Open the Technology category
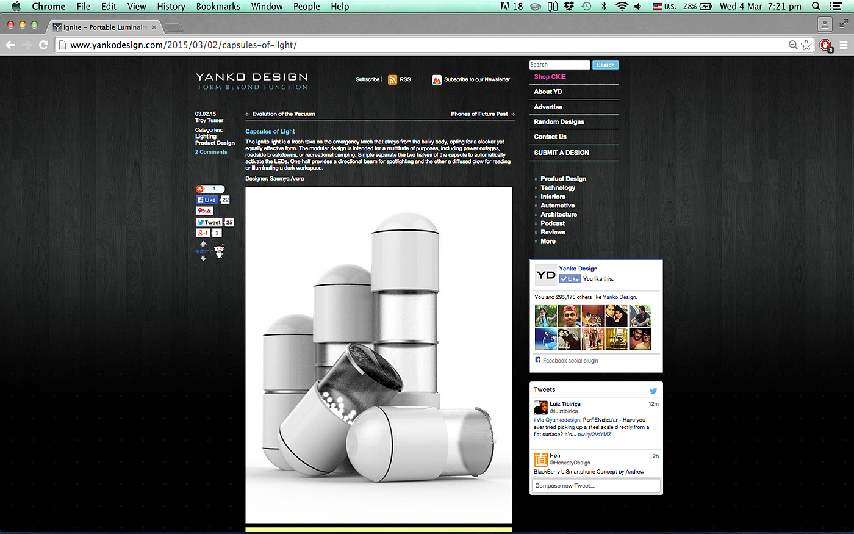This screenshot has width=854, height=534. click(x=558, y=188)
